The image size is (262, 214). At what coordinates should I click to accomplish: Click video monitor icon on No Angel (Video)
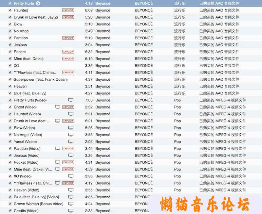71,135
